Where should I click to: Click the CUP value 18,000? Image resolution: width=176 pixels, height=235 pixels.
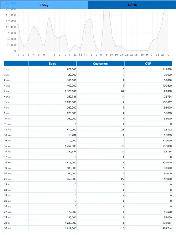coord(168,179)
